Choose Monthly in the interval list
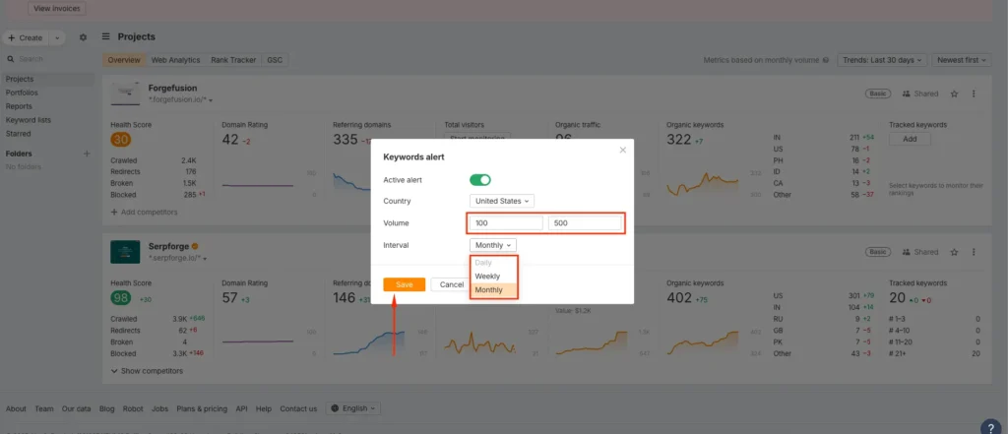Viewport: 1008px width, 434px height. [x=488, y=290]
